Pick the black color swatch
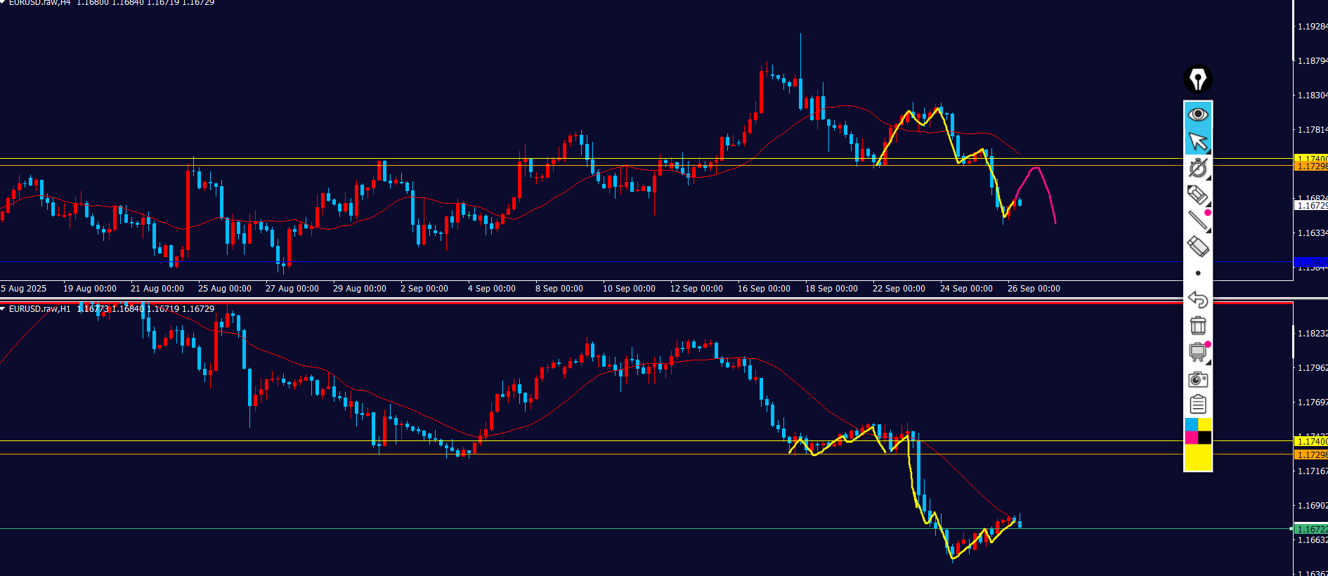This screenshot has width=1328, height=576. (x=1205, y=438)
